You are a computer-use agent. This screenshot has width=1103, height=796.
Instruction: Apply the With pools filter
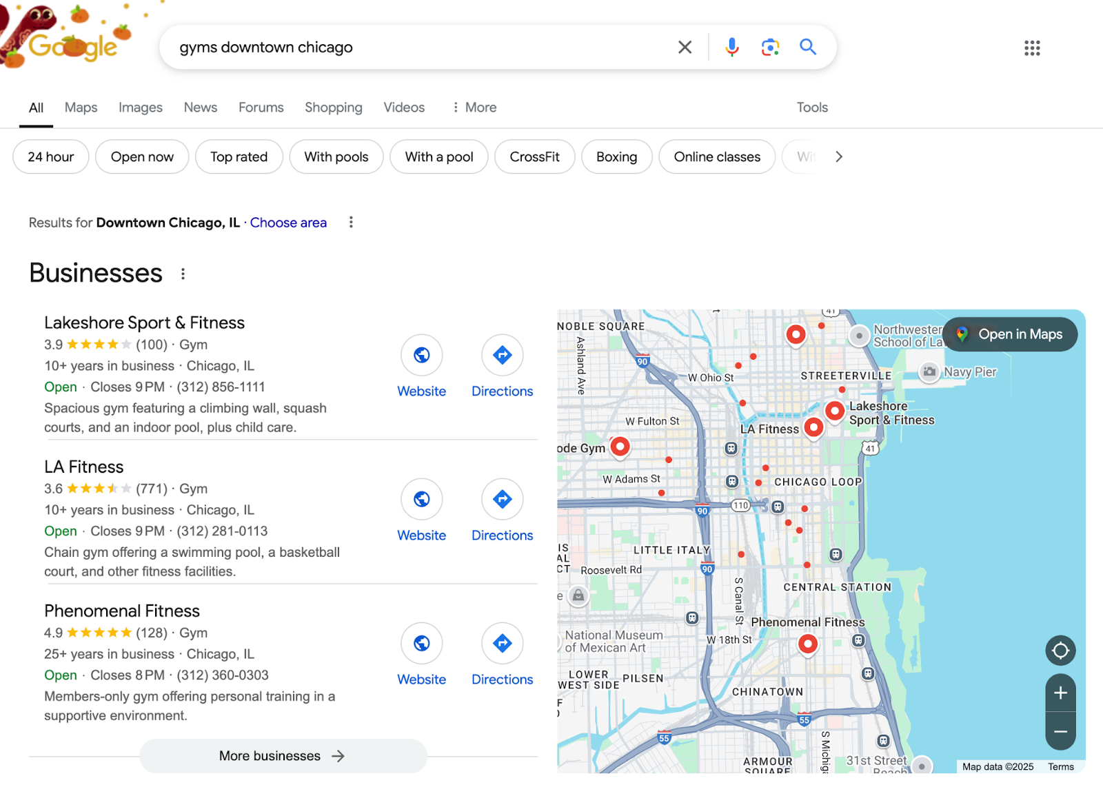point(336,156)
